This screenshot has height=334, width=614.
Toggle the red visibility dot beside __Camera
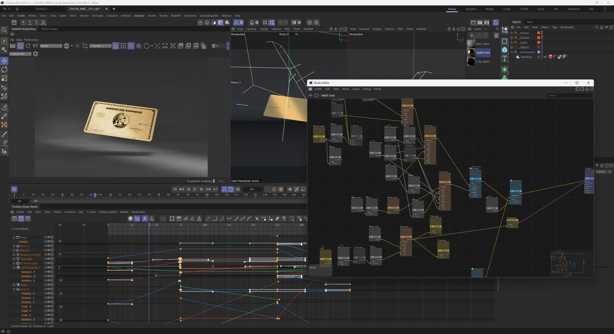(x=542, y=36)
